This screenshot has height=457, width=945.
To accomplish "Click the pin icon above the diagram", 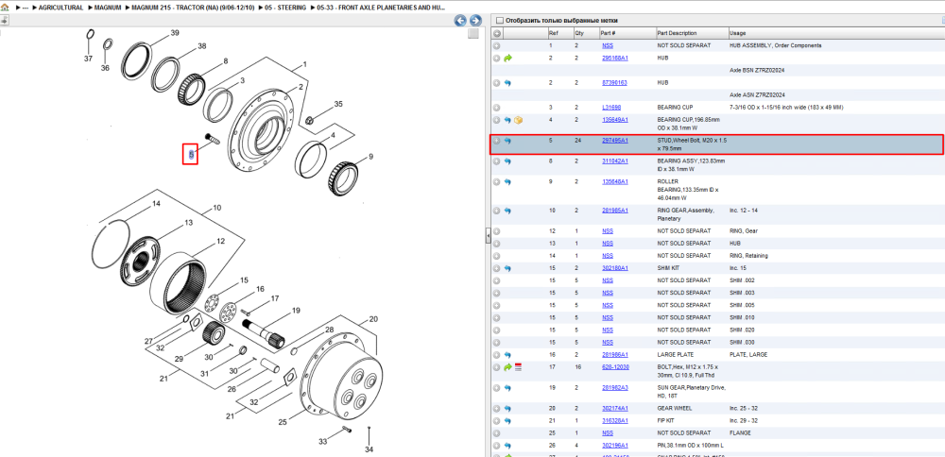I will [3, 21].
